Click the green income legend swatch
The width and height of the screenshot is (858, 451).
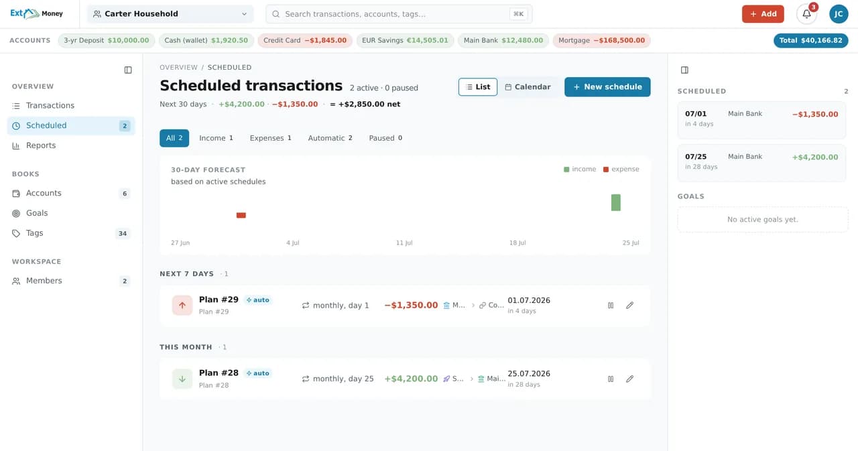[566, 170]
